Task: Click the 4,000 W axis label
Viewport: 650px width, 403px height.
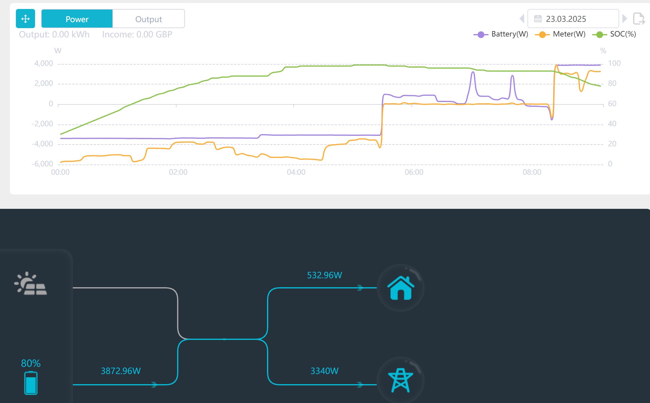Action: 43,63
